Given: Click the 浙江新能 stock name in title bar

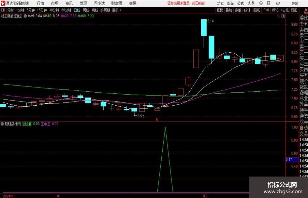Looking at the screenshot, I should [x=198, y=3].
